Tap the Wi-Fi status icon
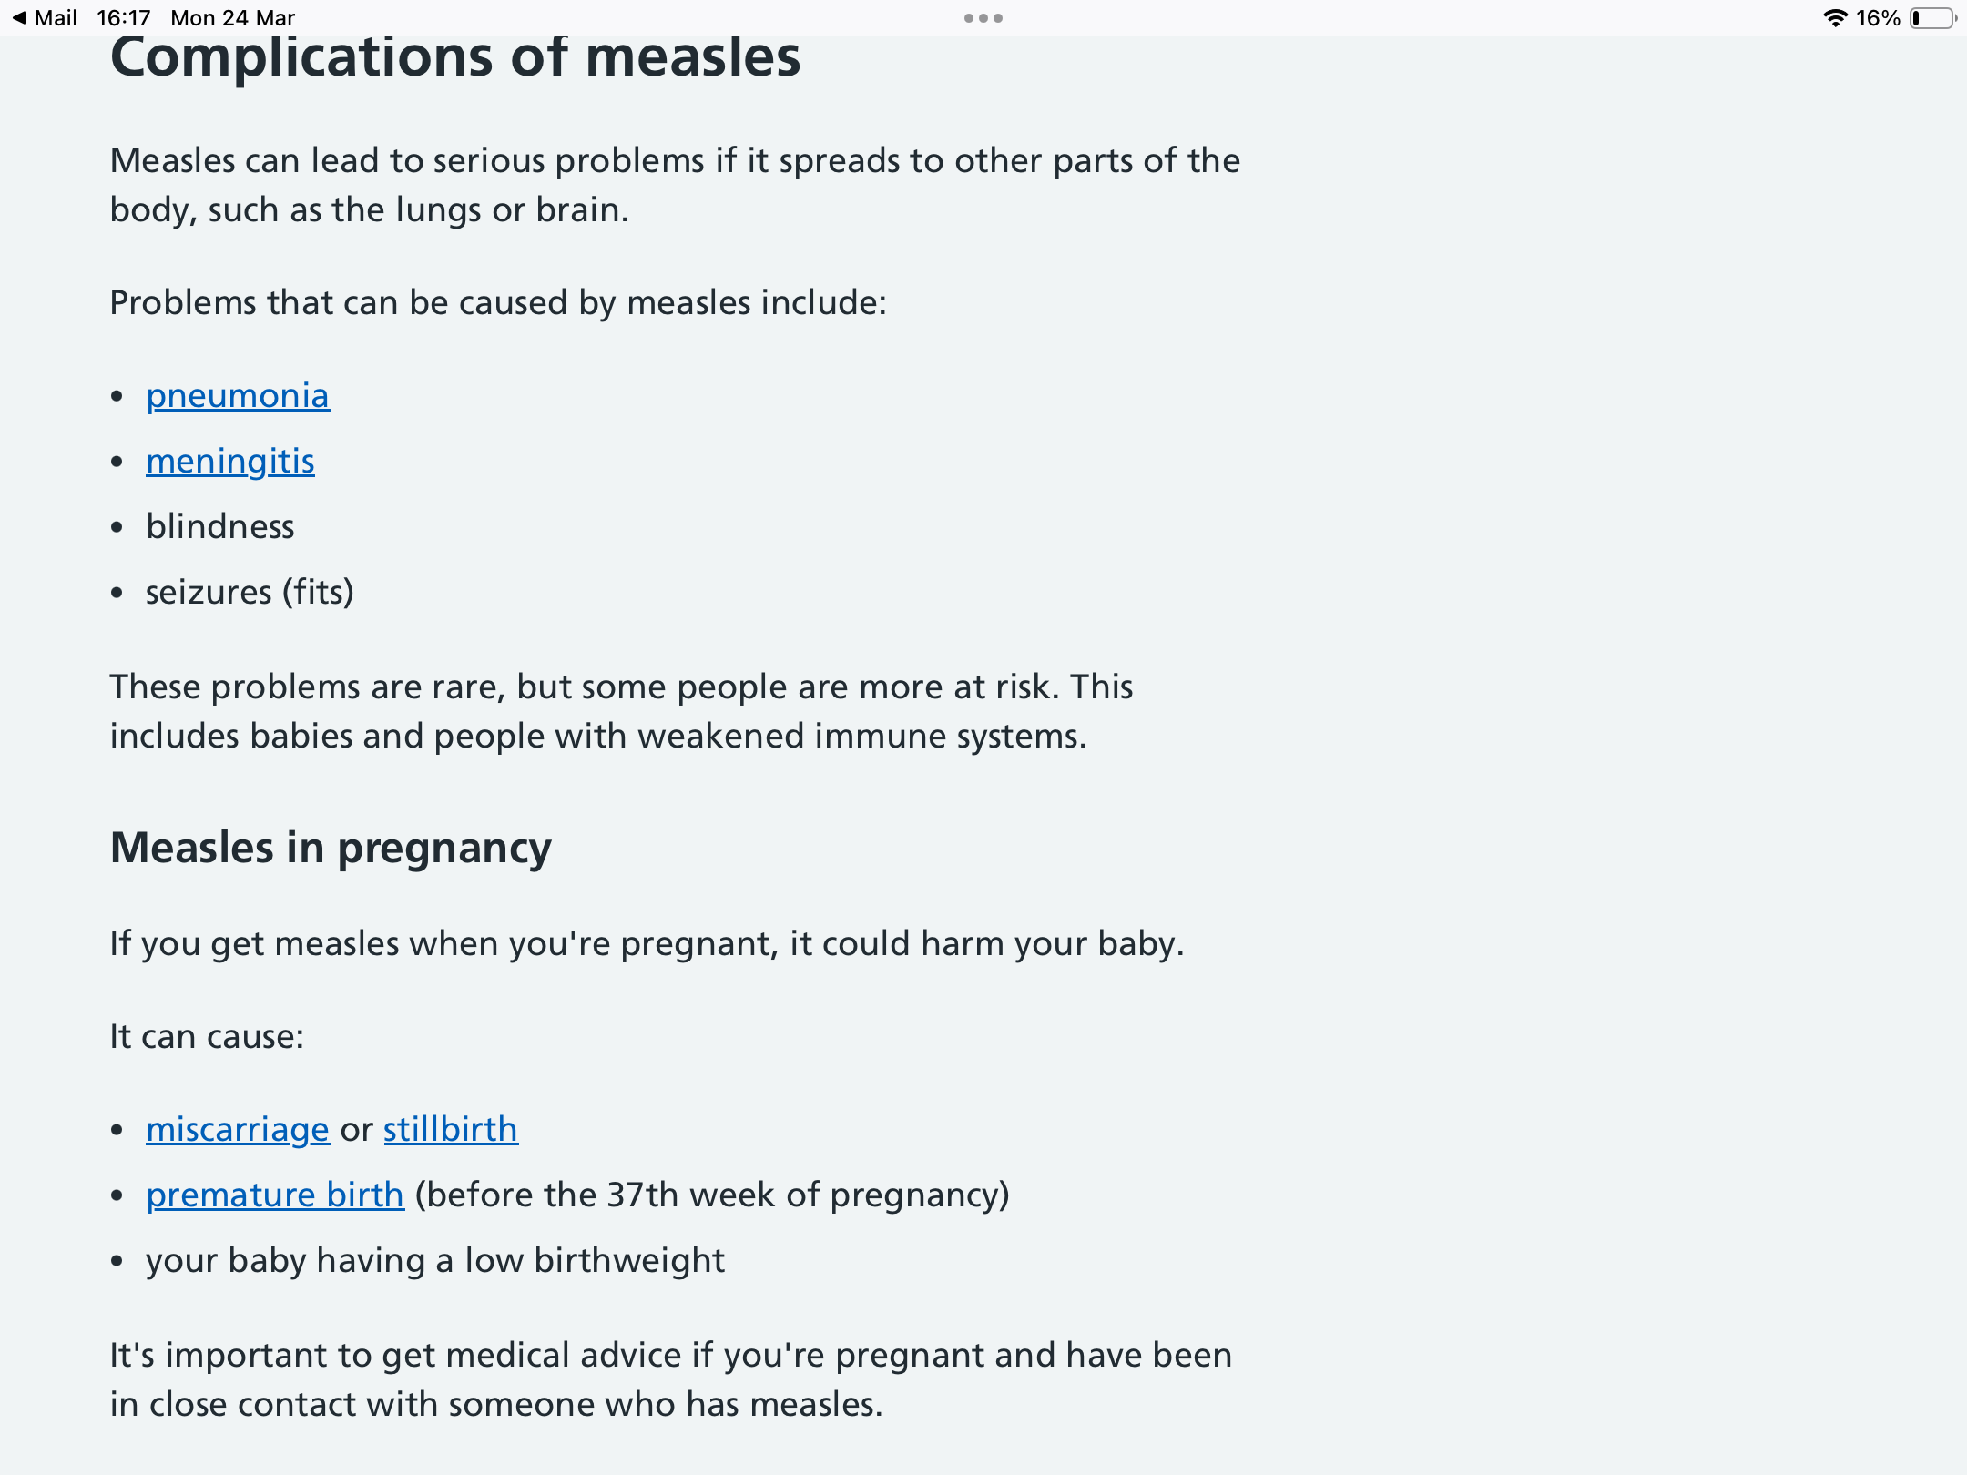1967x1475 pixels. click(x=1834, y=18)
